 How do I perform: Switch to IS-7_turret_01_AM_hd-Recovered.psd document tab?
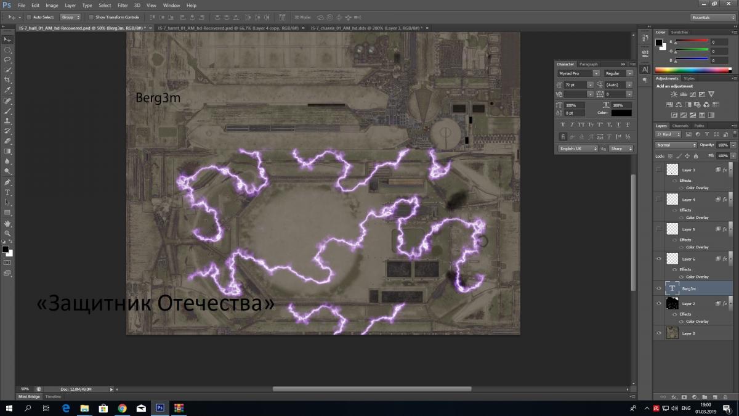coord(228,28)
